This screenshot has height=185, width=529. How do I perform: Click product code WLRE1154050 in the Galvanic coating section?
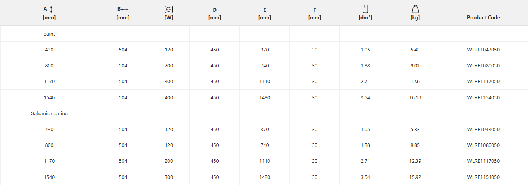pyautogui.click(x=483, y=177)
